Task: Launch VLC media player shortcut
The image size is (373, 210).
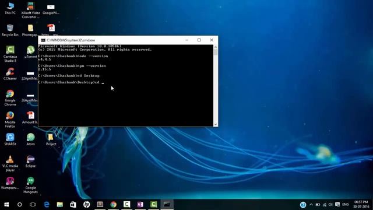Action: click(10, 163)
